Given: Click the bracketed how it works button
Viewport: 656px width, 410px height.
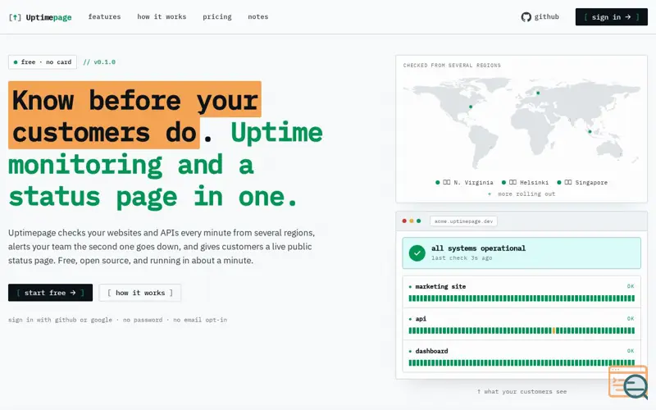Looking at the screenshot, I should 139,293.
